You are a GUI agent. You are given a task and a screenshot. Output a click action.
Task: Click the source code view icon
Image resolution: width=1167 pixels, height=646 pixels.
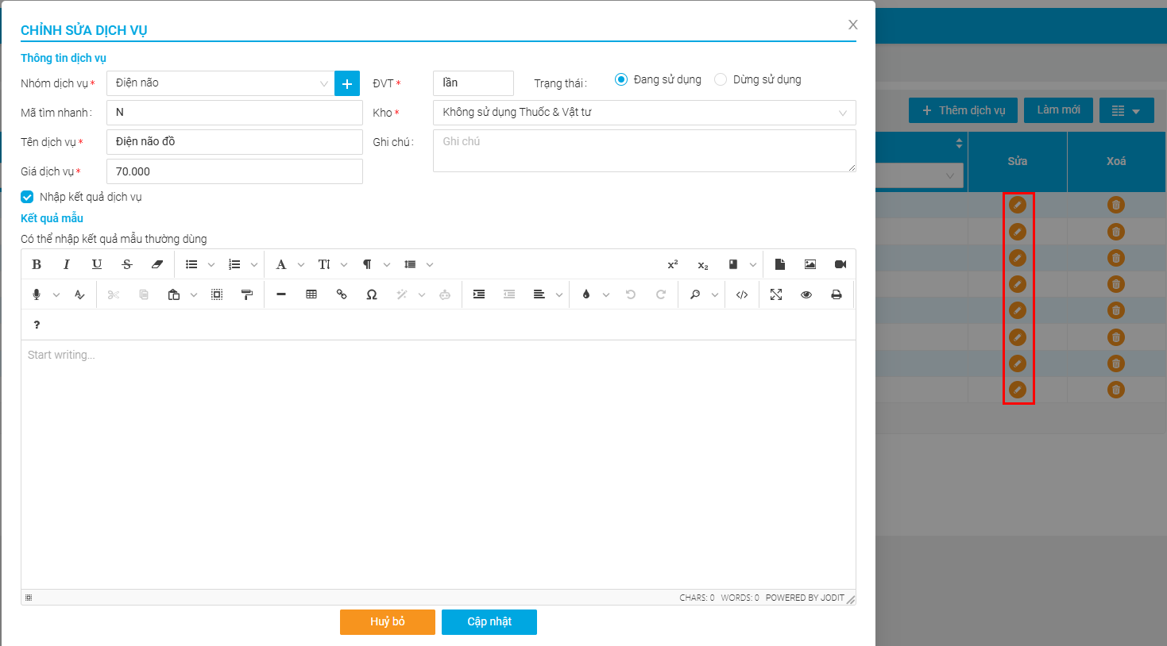pos(742,294)
